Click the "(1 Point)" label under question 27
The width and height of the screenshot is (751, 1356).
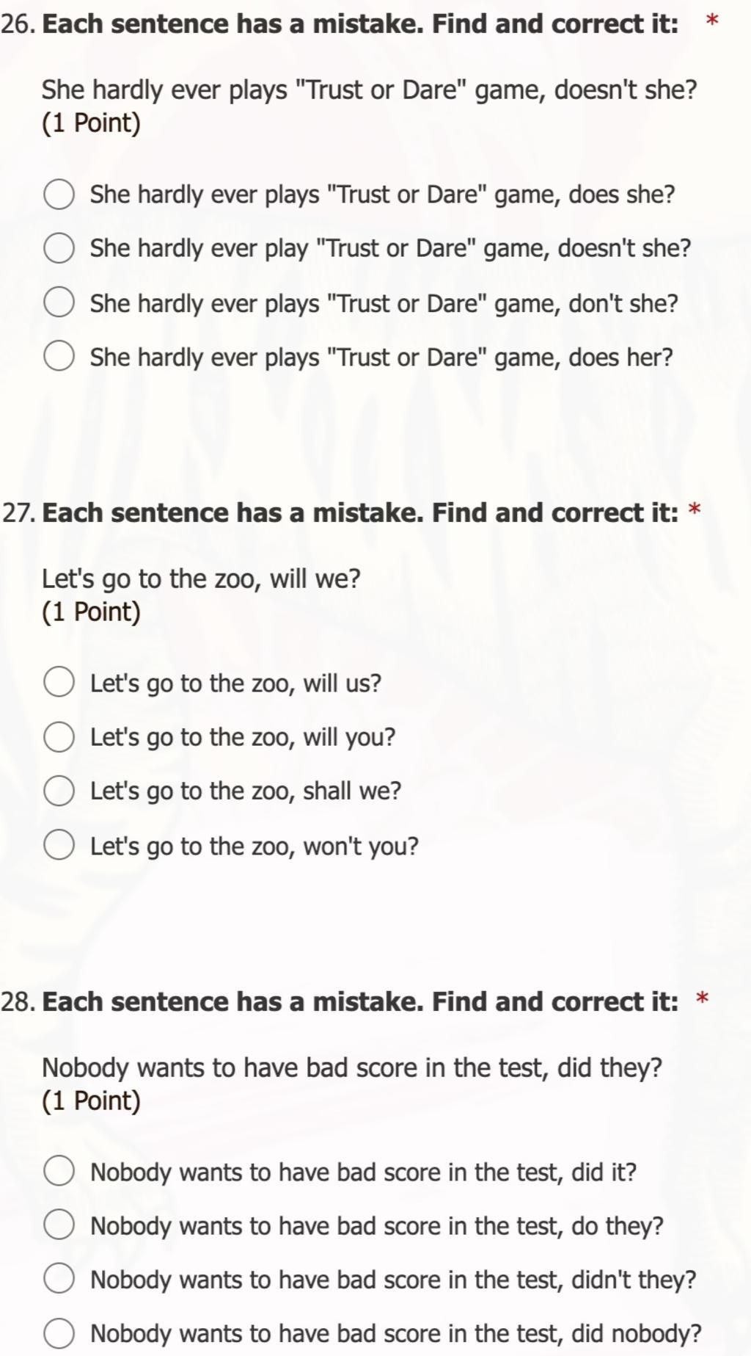91,612
